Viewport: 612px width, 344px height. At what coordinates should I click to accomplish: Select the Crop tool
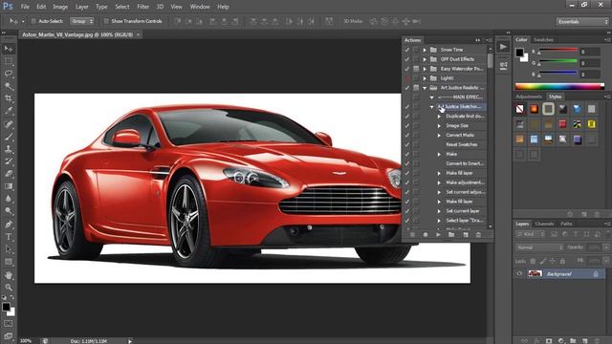(x=9, y=98)
